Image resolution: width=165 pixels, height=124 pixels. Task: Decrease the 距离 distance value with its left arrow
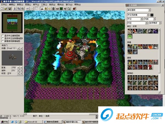click(18, 68)
